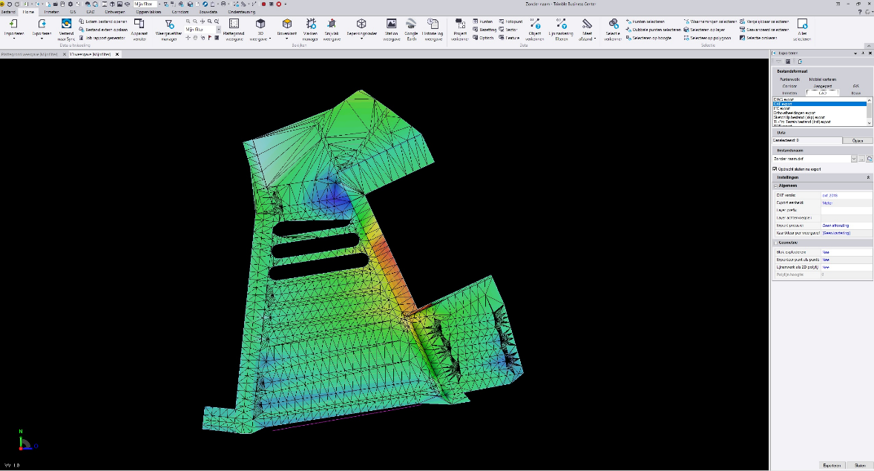Collapse the Geometrie settings group

tap(775, 243)
